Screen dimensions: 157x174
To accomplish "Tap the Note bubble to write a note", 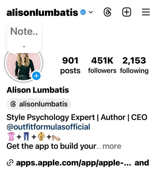I will [24, 38].
